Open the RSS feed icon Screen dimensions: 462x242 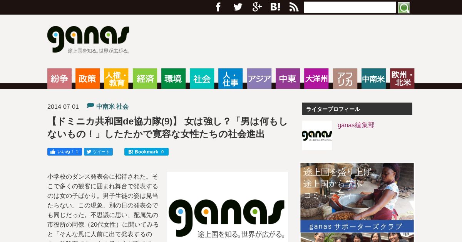[294, 7]
